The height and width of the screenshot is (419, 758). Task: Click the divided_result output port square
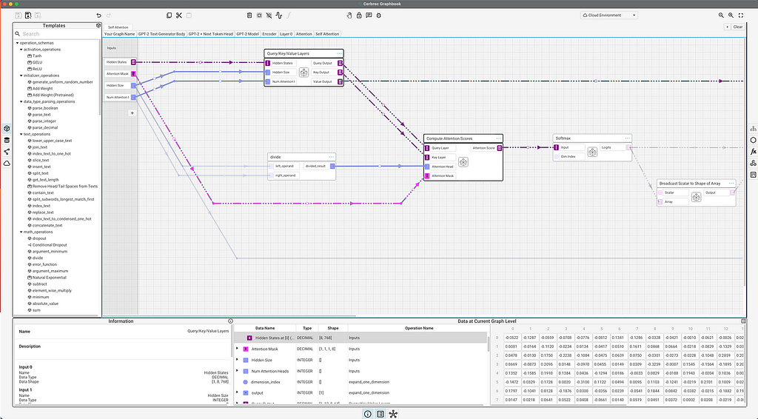[332, 167]
